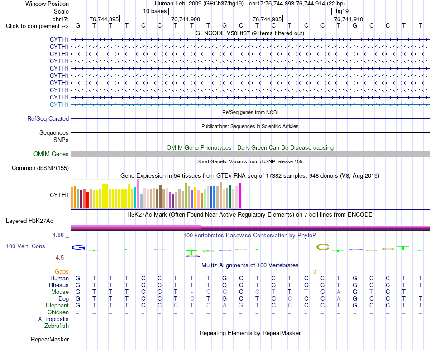Click the large olive C conservation logo letter
This screenshot has height=350, width=430.
(x=322, y=247)
